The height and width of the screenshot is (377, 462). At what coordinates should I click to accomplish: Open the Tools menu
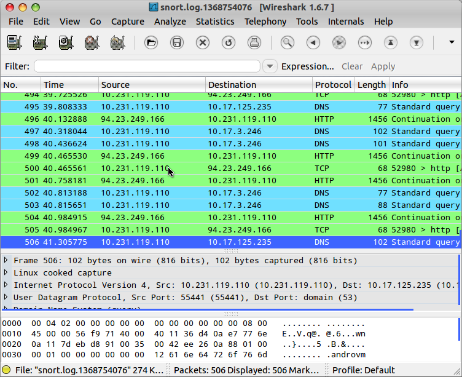307,22
